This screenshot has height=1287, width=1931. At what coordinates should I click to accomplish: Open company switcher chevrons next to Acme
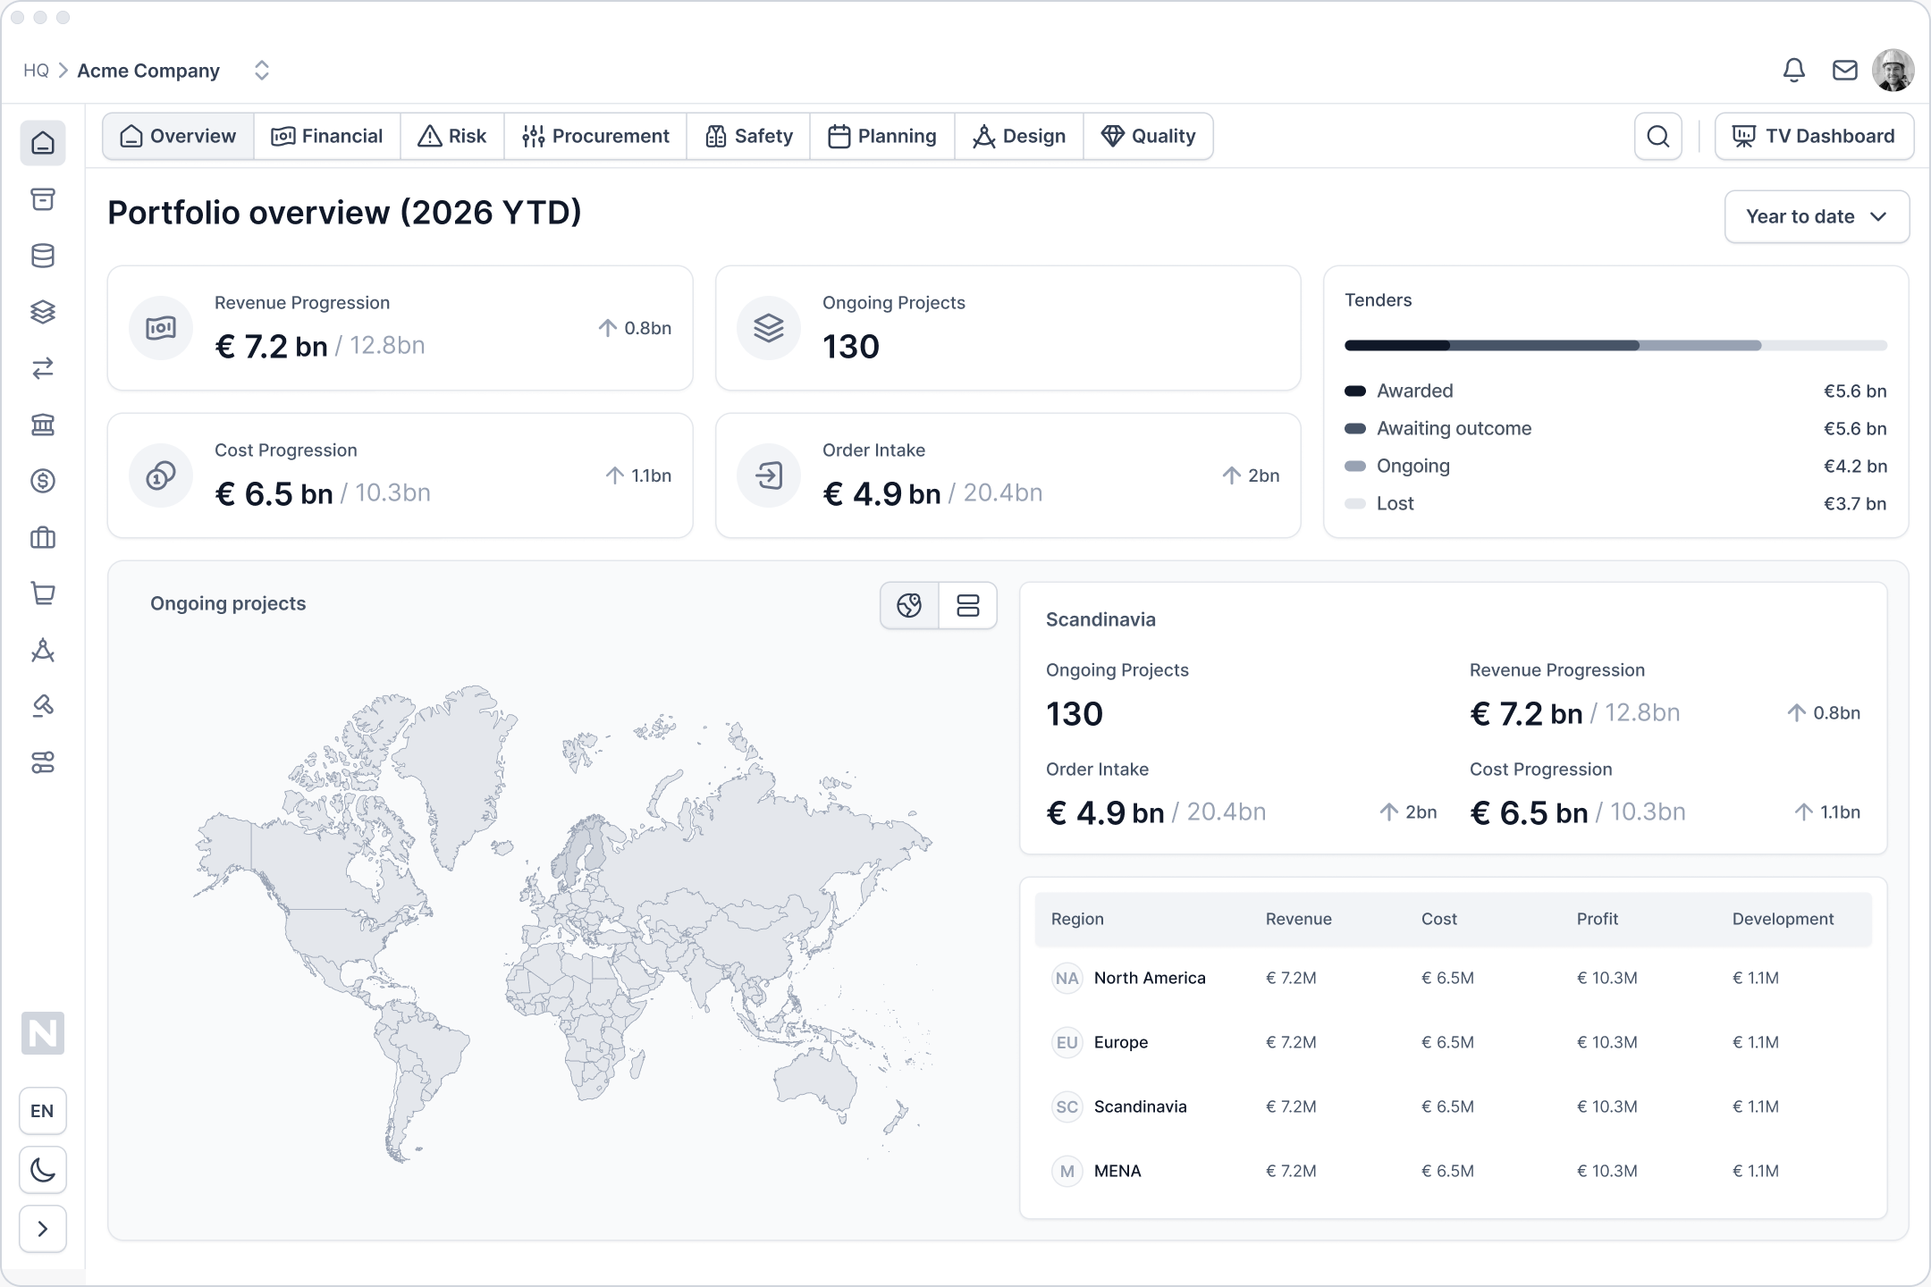[x=262, y=71]
